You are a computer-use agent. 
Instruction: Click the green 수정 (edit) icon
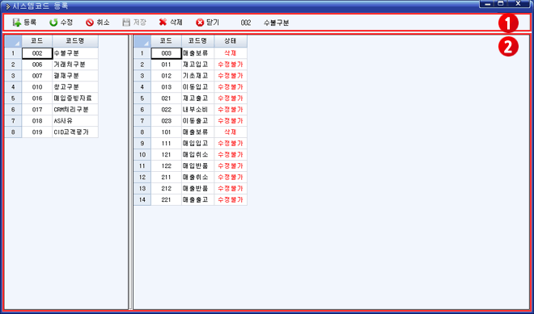53,23
